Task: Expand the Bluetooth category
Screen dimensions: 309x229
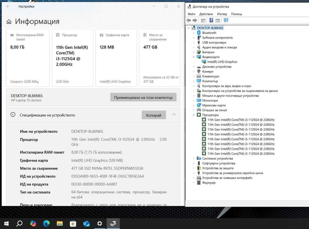Action: [x=194, y=33]
